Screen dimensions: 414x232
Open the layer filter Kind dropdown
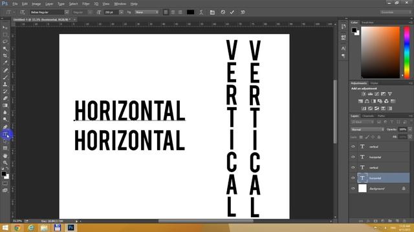(x=362, y=122)
